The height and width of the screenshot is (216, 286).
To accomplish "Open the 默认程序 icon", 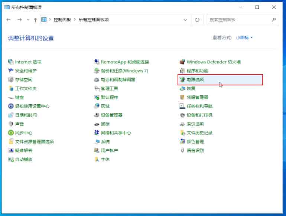I will pos(97,97).
